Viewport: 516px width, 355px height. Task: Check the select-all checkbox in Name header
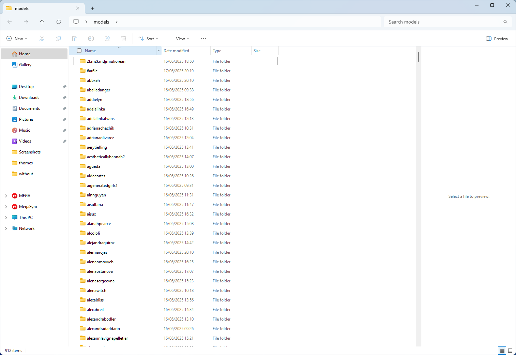(x=79, y=50)
